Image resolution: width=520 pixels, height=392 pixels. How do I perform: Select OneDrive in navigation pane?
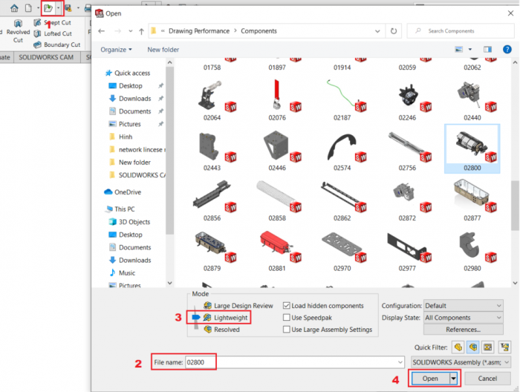[123, 192]
